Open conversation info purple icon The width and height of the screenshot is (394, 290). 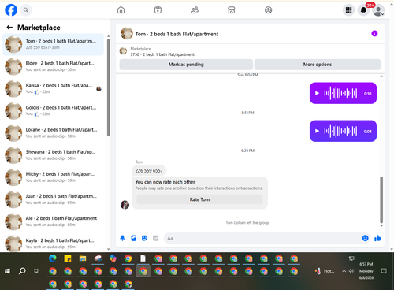[x=374, y=33]
